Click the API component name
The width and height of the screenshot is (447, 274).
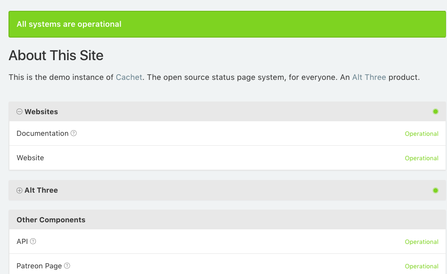(x=22, y=242)
